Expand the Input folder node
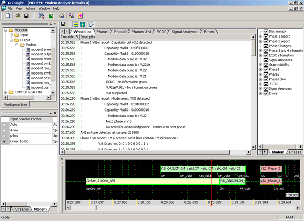Viewport: 304px width, 221px height. coord(11,35)
